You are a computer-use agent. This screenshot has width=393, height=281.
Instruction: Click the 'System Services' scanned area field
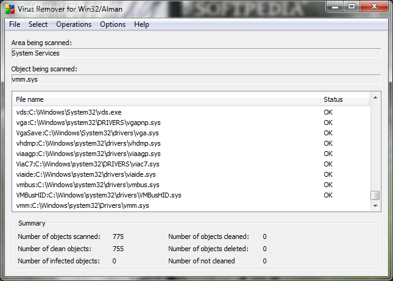click(x=196, y=53)
